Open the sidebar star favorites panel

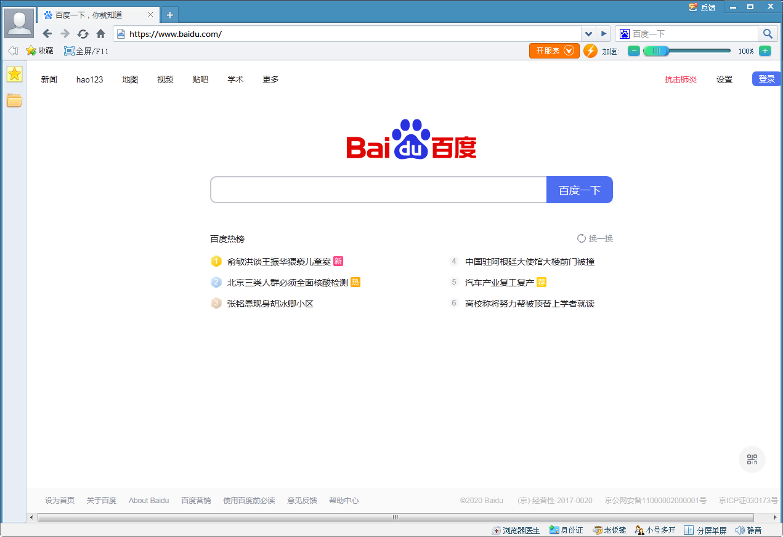click(x=14, y=75)
